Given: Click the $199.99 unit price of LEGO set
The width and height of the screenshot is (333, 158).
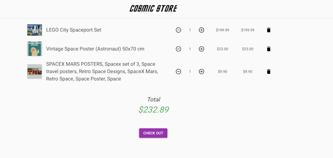Looking at the screenshot, I should 222,30.
